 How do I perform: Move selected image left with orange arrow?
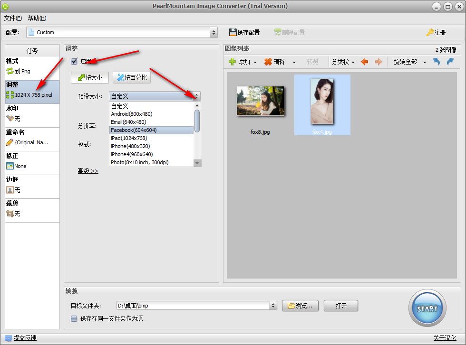pyautogui.click(x=365, y=62)
